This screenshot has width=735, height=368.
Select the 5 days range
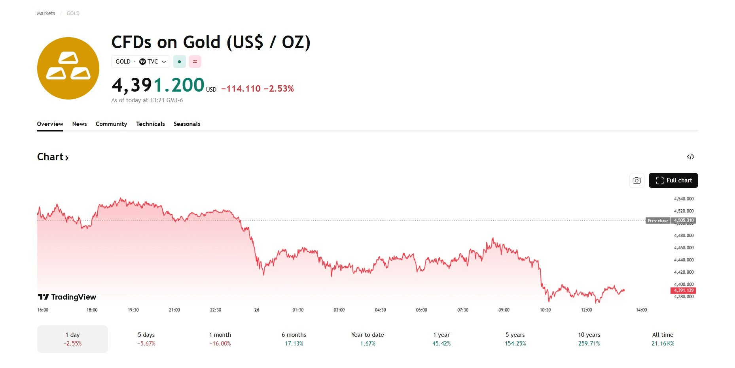click(146, 339)
